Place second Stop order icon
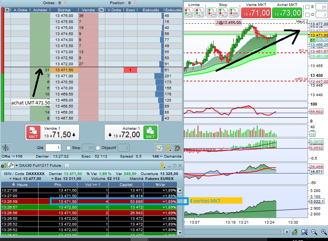328x241 pixels. (x=222, y=12)
